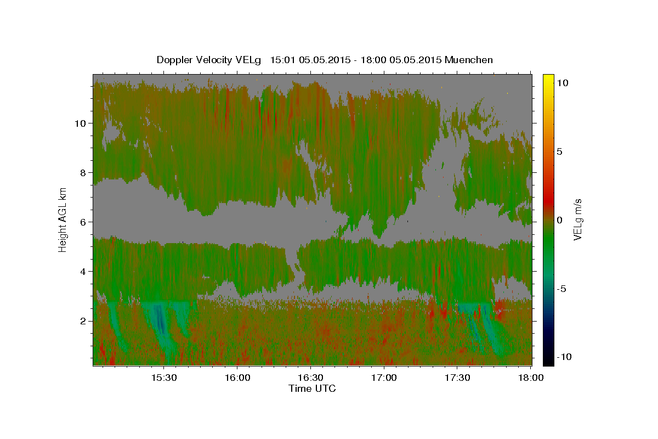Click the colorbar value 5 label
Image resolution: width=658 pixels, height=439 pixels.
tap(559, 151)
